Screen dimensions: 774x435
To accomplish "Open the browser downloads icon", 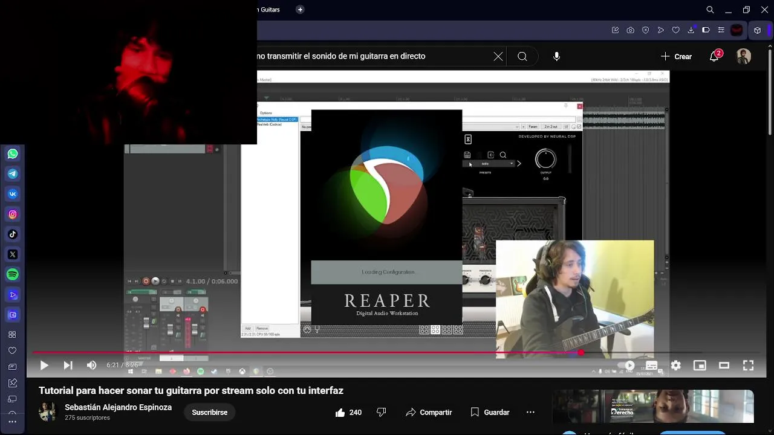I will [691, 30].
